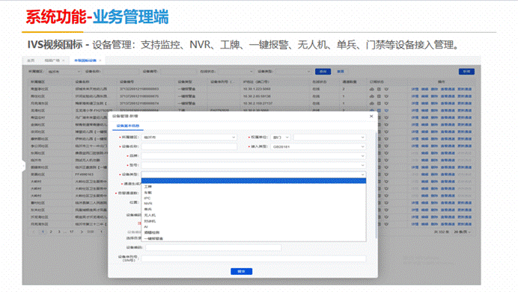The width and height of the screenshot is (518, 292).
Task: Select 工牌 from the device type list
Action: click(x=253, y=187)
